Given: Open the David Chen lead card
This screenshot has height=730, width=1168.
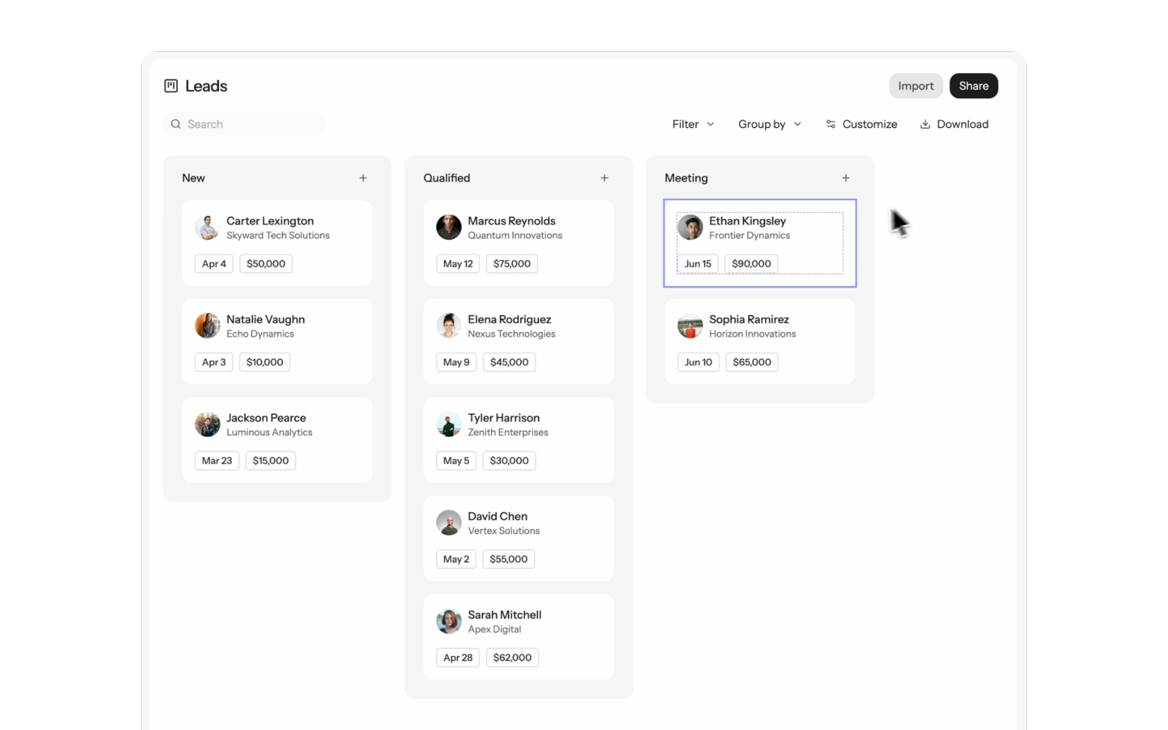Looking at the screenshot, I should (518, 538).
